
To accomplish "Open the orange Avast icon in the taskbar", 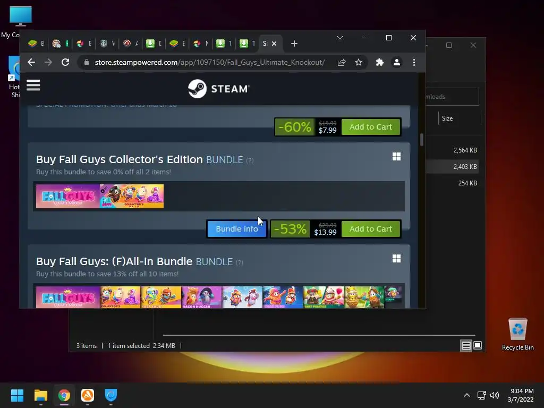I will [x=88, y=395].
